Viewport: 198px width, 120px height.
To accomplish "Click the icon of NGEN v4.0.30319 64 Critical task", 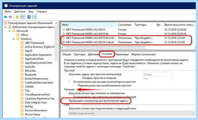I will (63, 38).
